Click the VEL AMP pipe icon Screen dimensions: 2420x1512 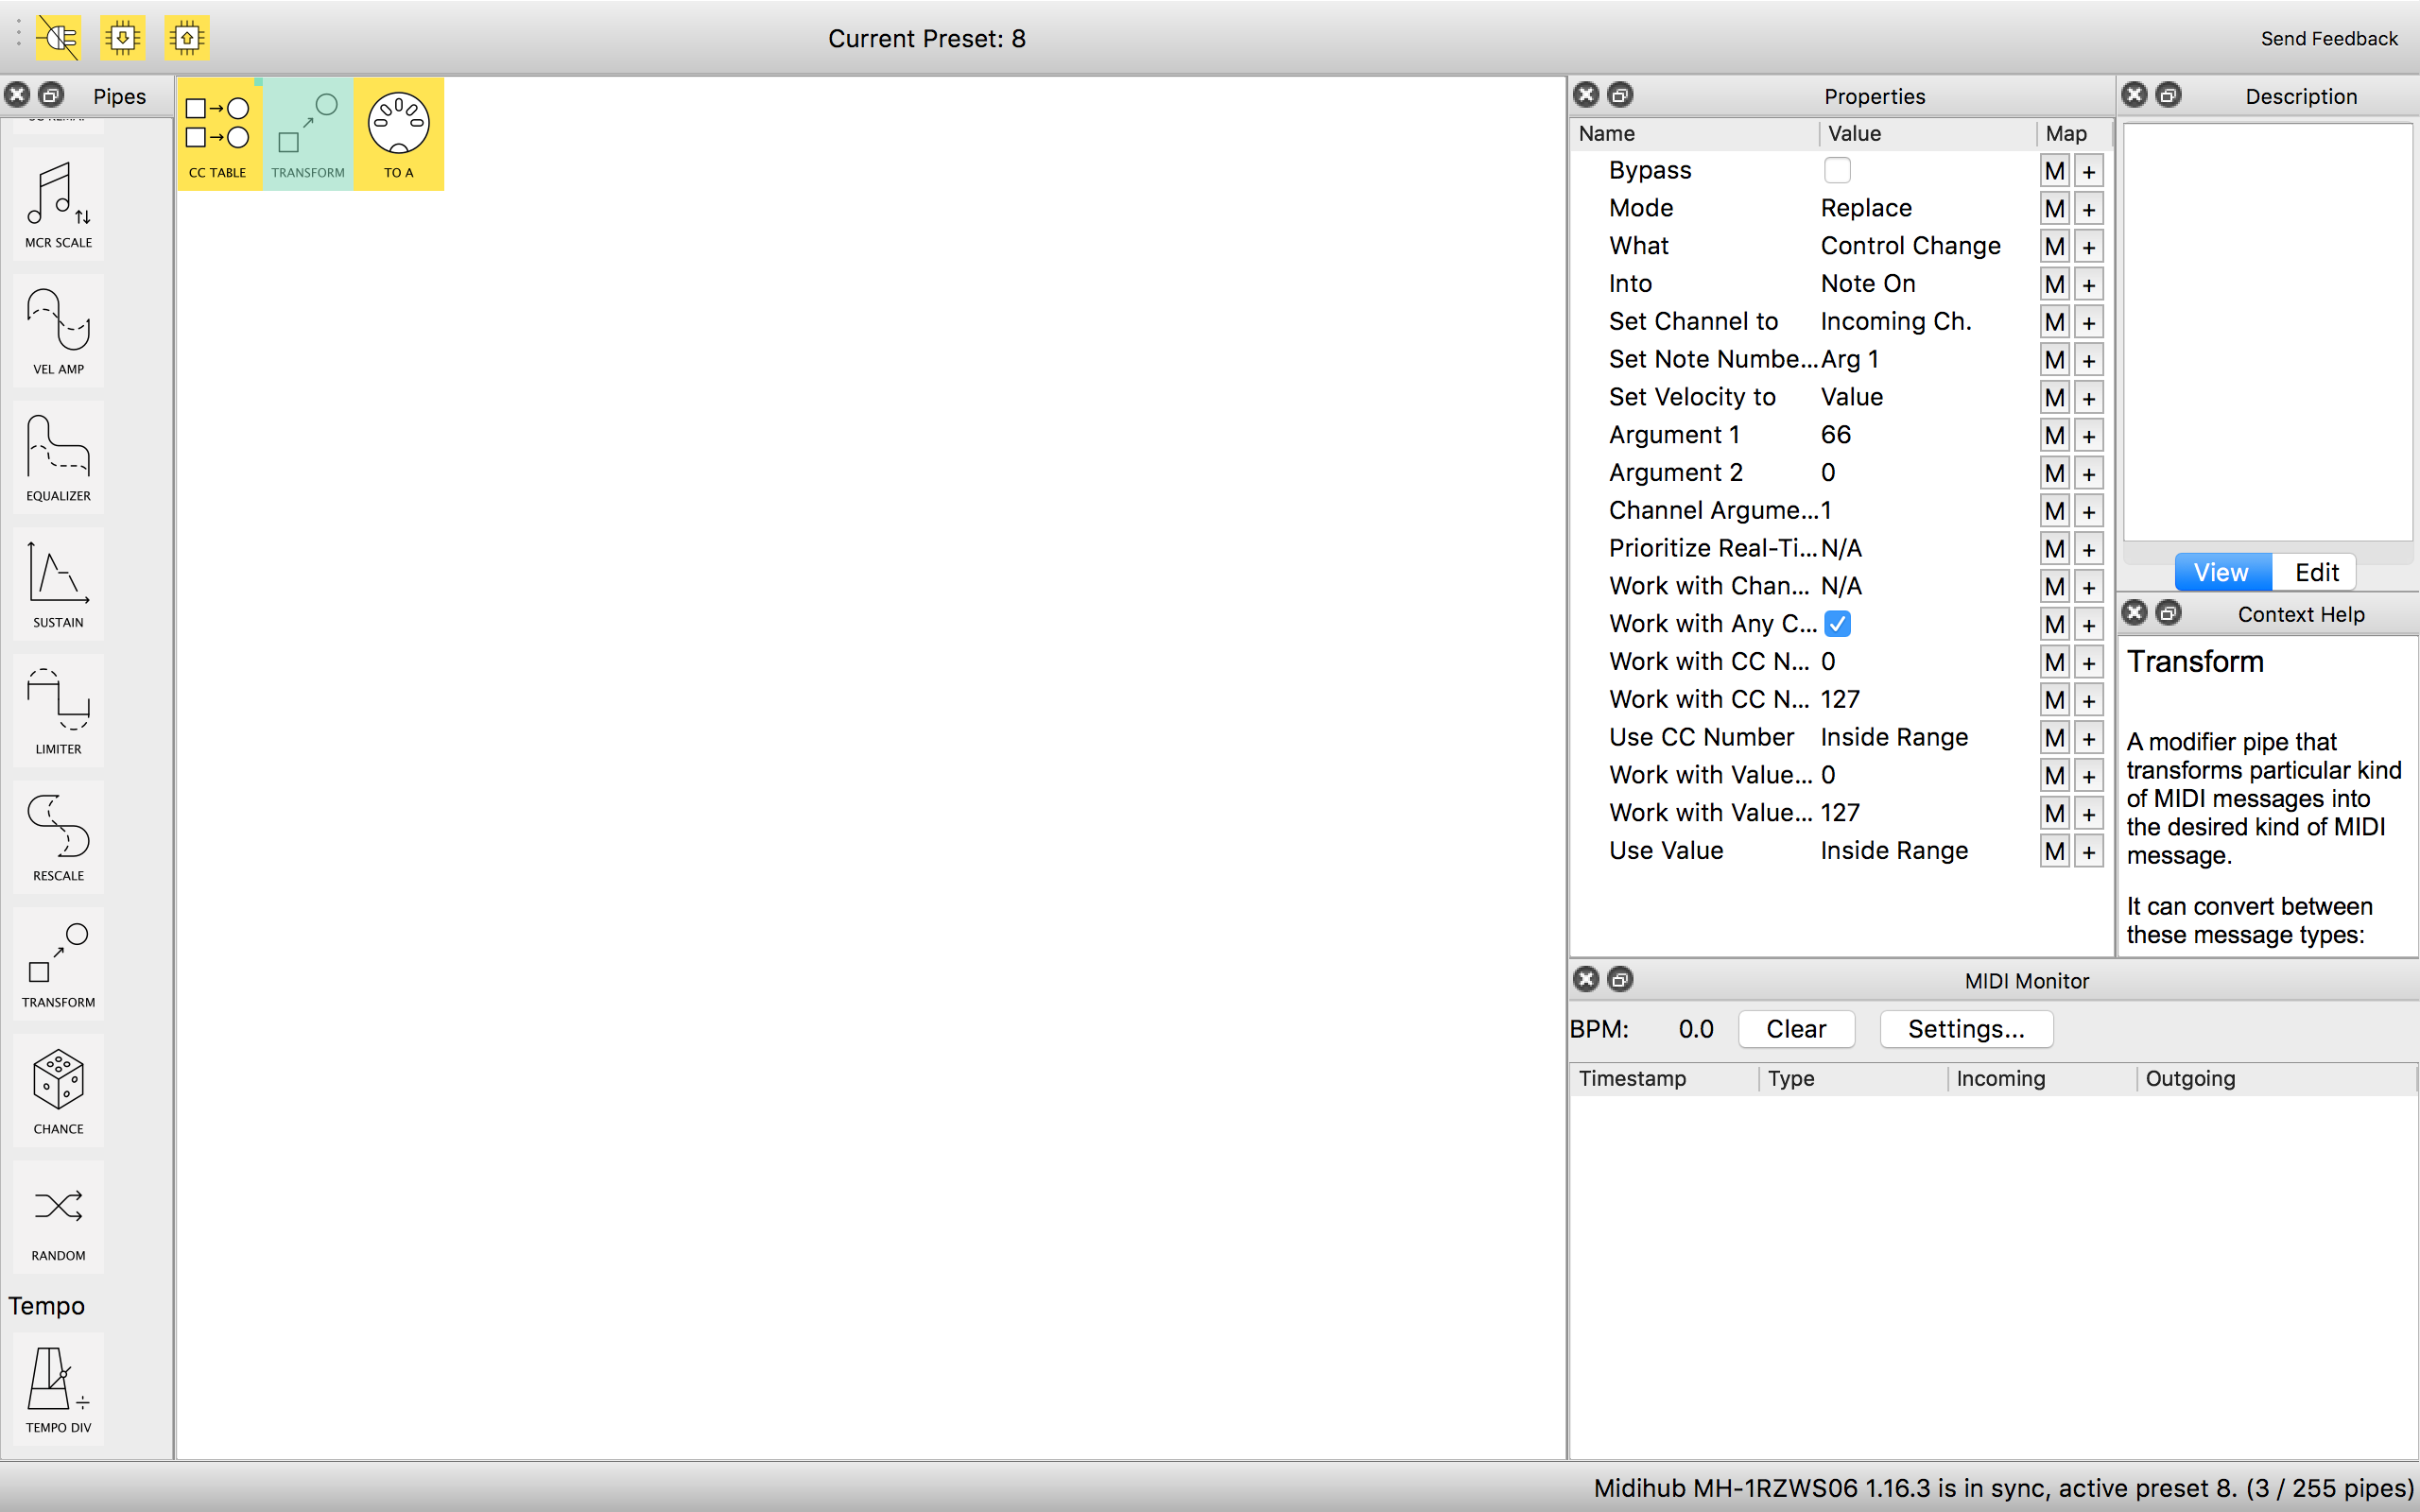(x=58, y=330)
